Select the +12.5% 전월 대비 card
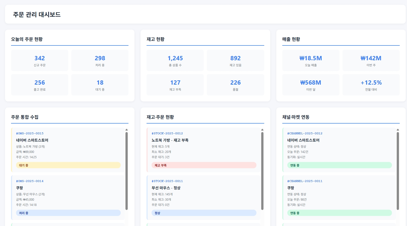The width and height of the screenshot is (407, 226). click(371, 85)
